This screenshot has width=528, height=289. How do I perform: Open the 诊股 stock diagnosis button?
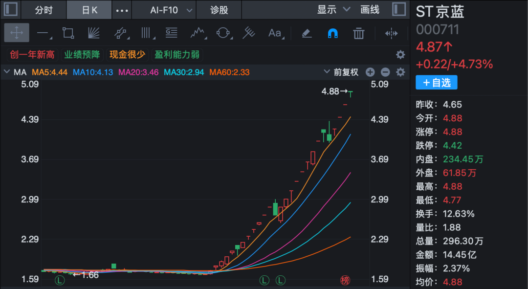[x=219, y=10]
